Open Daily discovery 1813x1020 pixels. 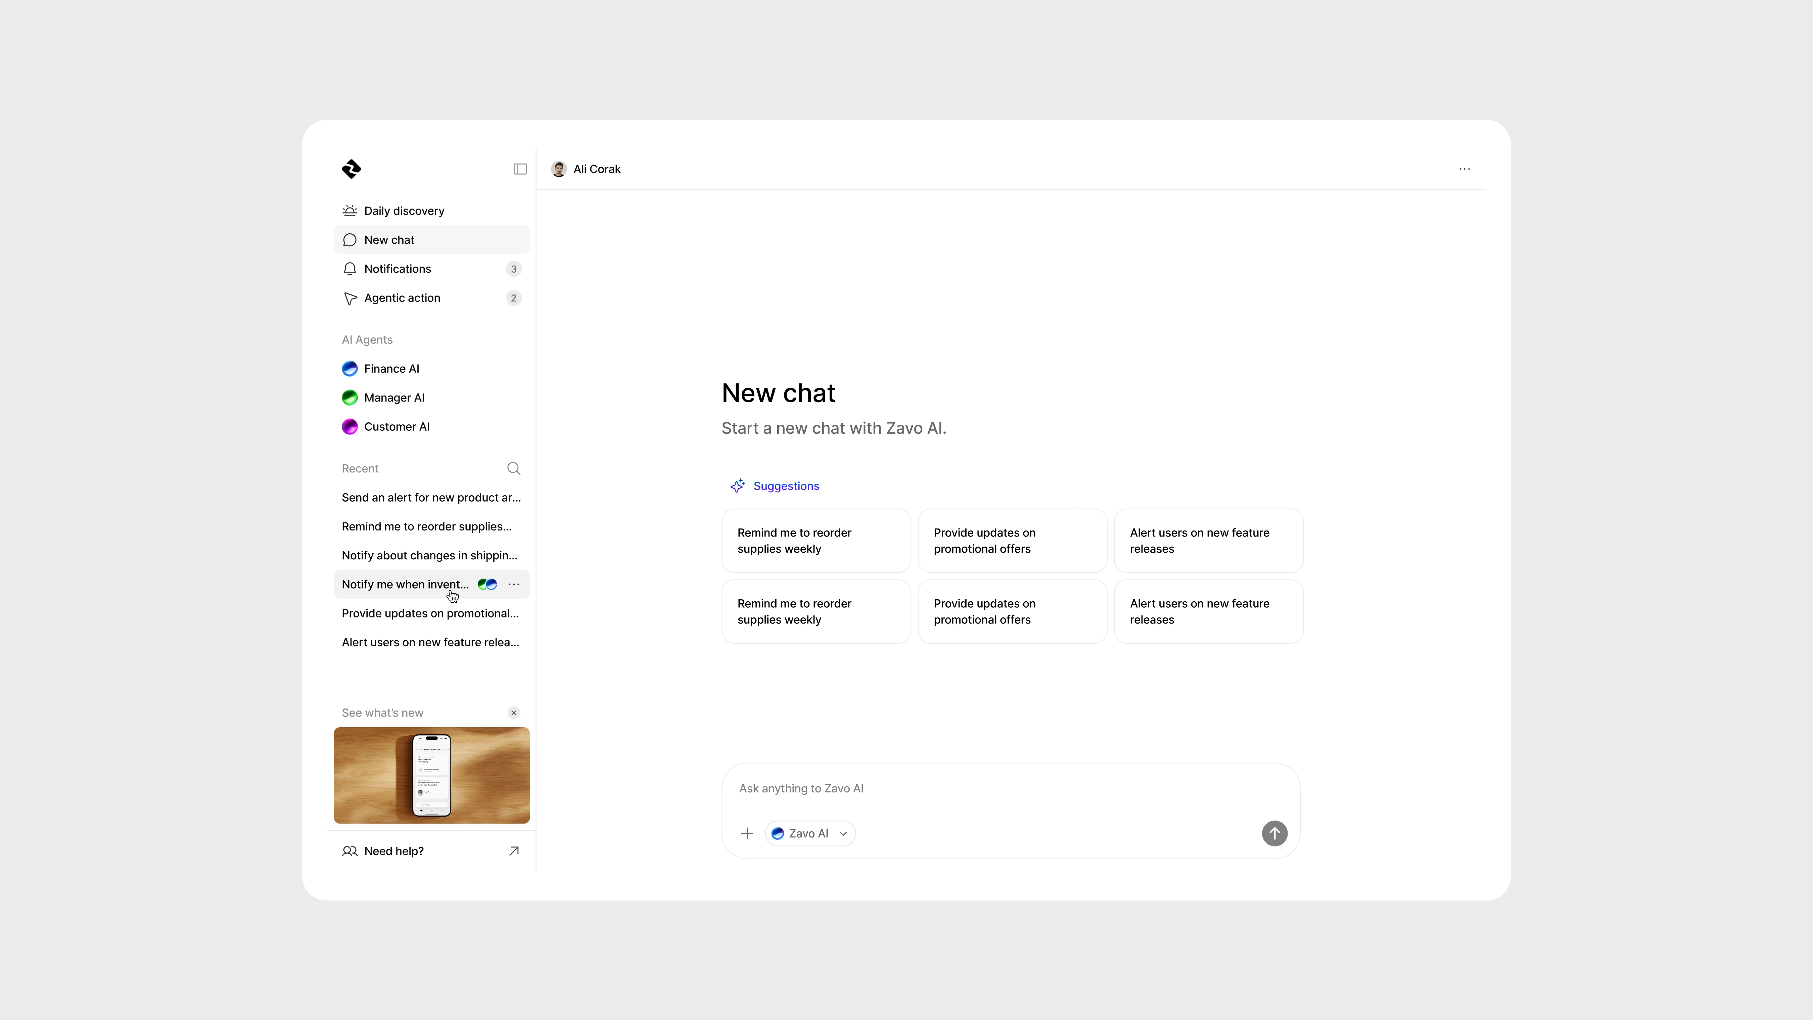pyautogui.click(x=404, y=211)
